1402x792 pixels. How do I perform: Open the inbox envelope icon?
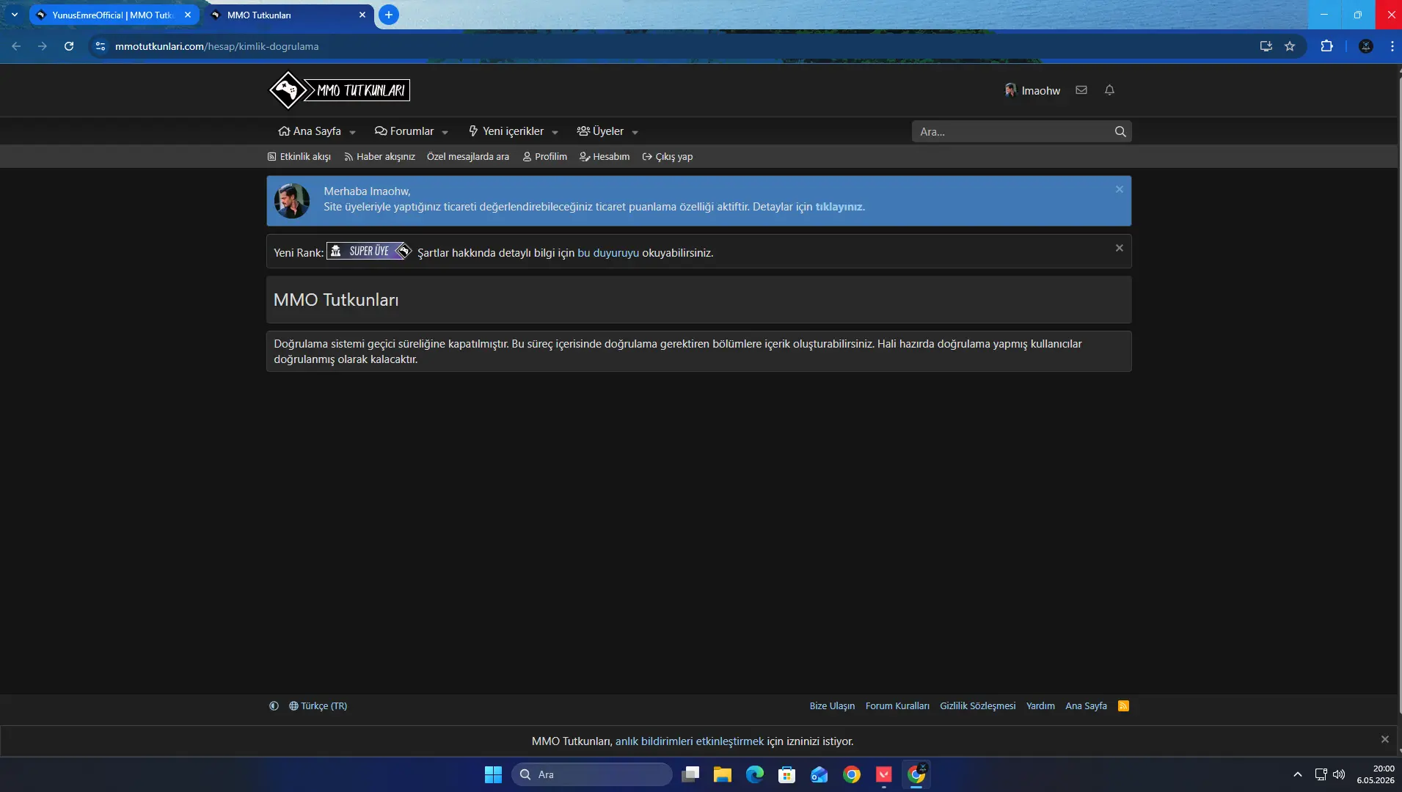[1081, 90]
